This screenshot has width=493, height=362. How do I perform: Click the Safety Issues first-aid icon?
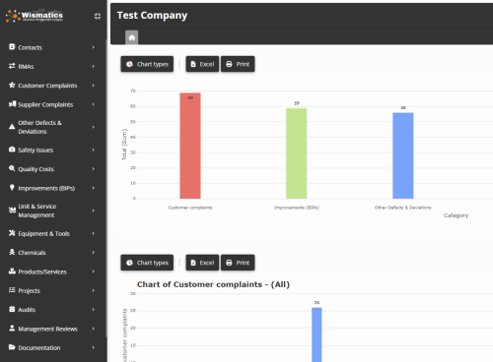(12, 150)
